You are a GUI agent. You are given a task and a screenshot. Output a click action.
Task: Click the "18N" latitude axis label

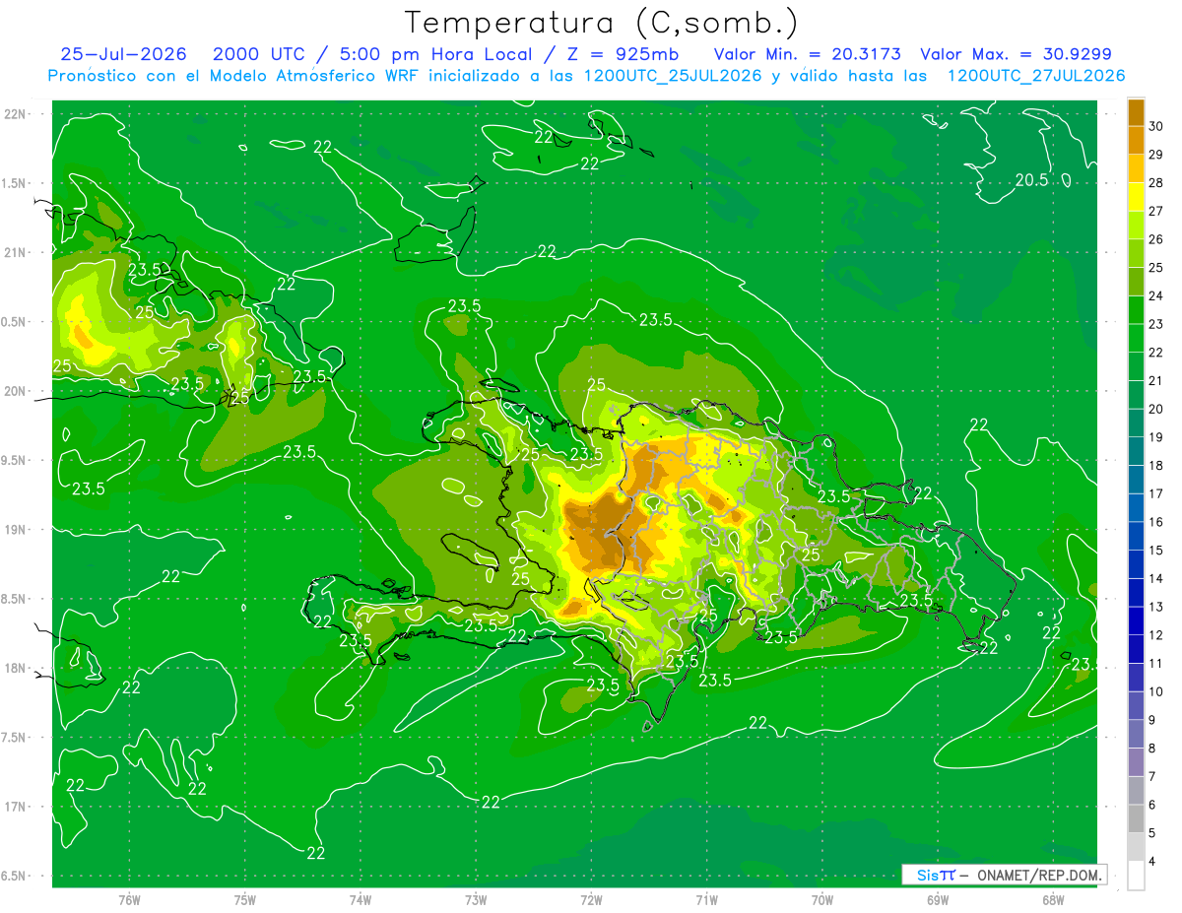pyautogui.click(x=17, y=668)
